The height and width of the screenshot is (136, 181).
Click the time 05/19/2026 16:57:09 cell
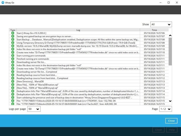154,46
